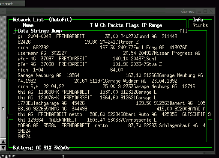219x158 pixels.
Task: Click the 04.1992 date text
Action: click(x=27, y=81)
